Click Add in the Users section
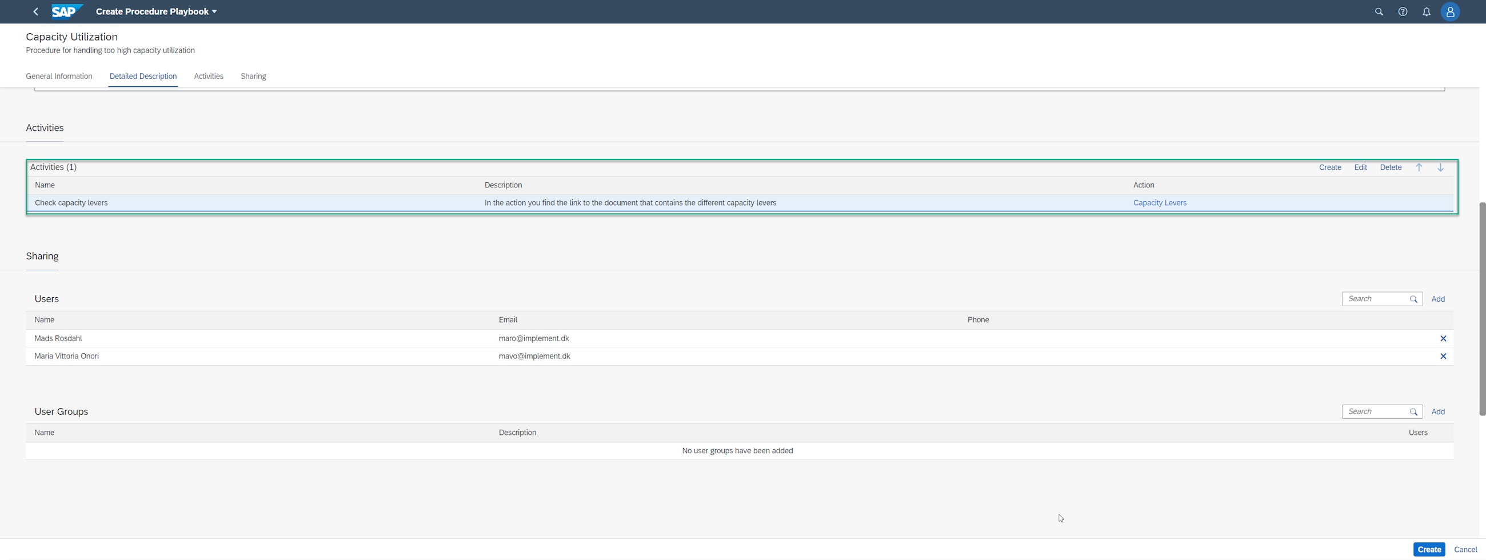The height and width of the screenshot is (560, 1486). (1437, 299)
